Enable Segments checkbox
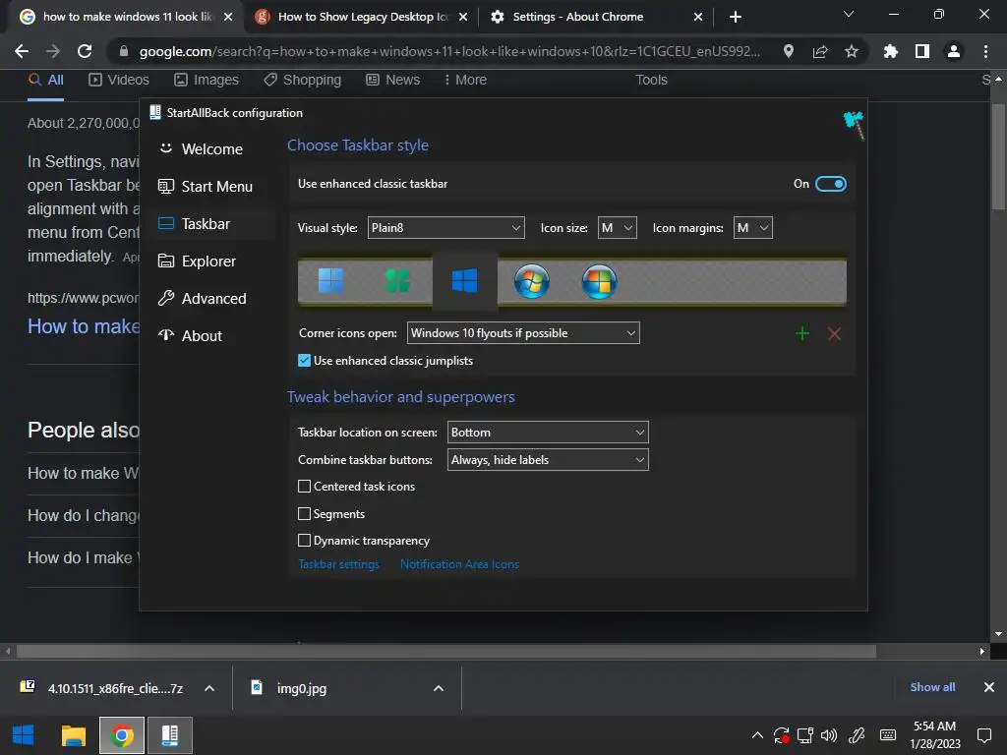 click(305, 513)
